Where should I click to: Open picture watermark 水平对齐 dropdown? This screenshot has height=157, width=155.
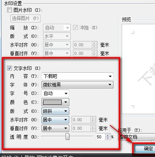coord(57,45)
